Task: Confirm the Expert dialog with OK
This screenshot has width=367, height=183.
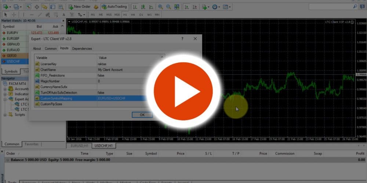Action: point(142,115)
